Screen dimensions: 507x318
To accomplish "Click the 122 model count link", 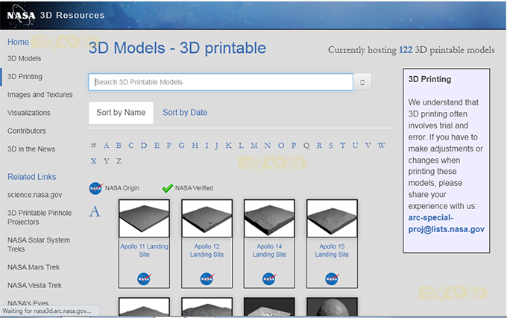I will [x=406, y=50].
